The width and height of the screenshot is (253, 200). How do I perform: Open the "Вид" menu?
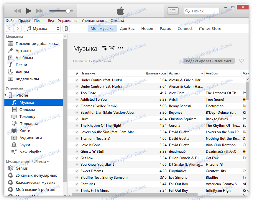51,21
